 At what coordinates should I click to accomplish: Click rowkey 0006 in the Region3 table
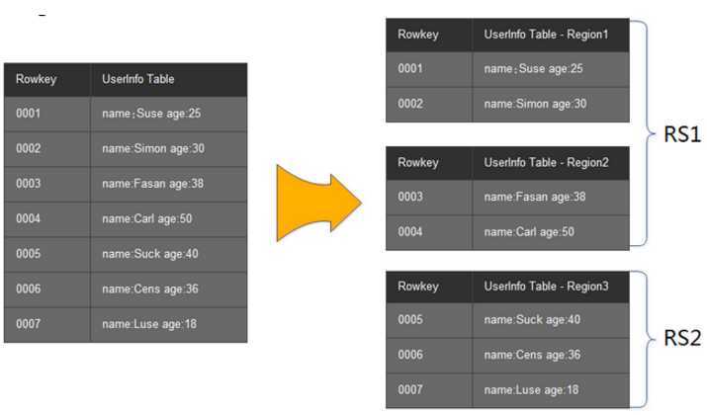tap(410, 355)
